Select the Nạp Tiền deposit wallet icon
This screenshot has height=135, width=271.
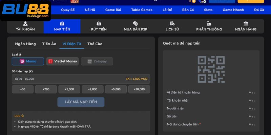(x=62, y=24)
